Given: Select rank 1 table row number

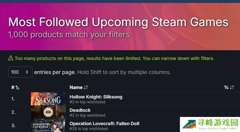Looking at the screenshot, I should [x=13, y=99].
